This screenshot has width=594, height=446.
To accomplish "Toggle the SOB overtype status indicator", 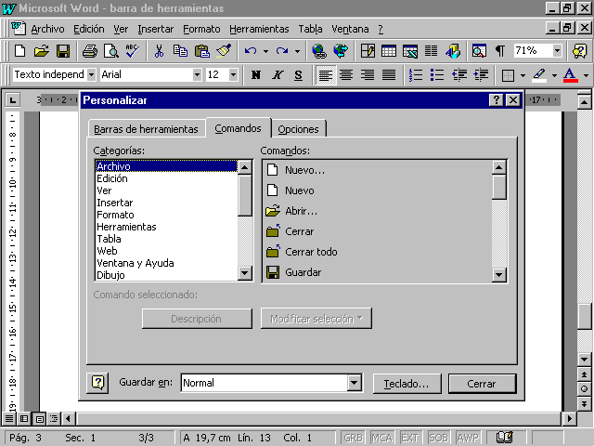I will (x=439, y=438).
